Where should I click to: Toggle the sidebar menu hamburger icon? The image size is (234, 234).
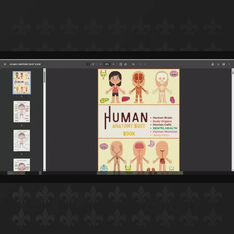pos(5,64)
